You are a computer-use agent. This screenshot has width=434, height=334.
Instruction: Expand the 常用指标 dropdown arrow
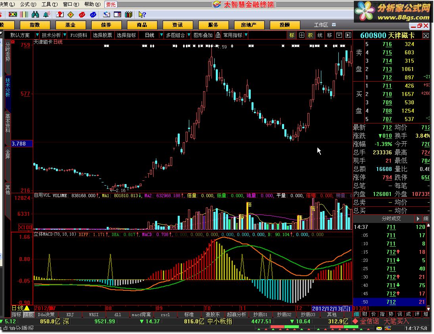coord(246,35)
